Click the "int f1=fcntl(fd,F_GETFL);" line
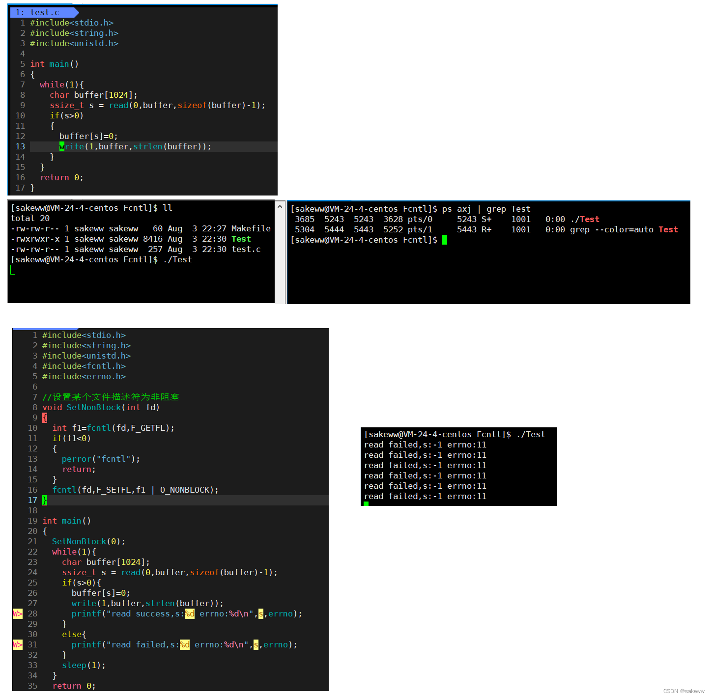 pos(114,428)
